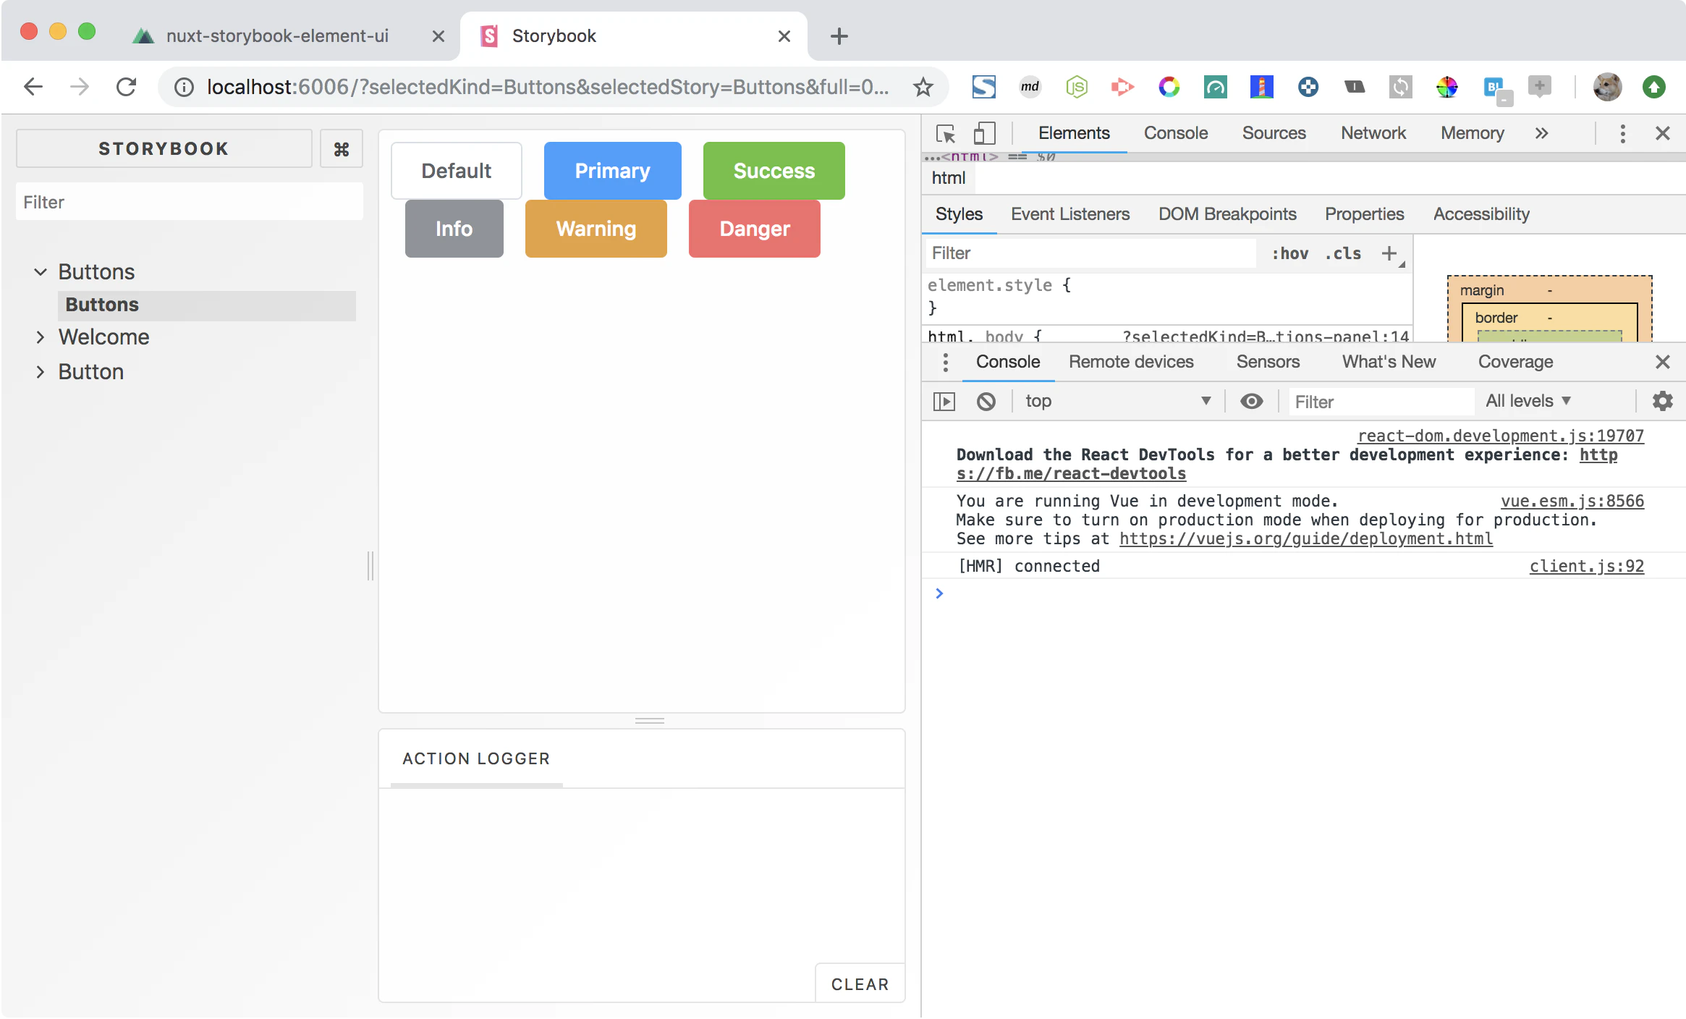Open the All levels log dropdown

click(1528, 402)
